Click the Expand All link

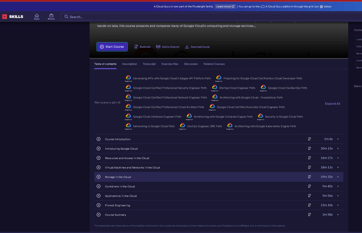332,104
